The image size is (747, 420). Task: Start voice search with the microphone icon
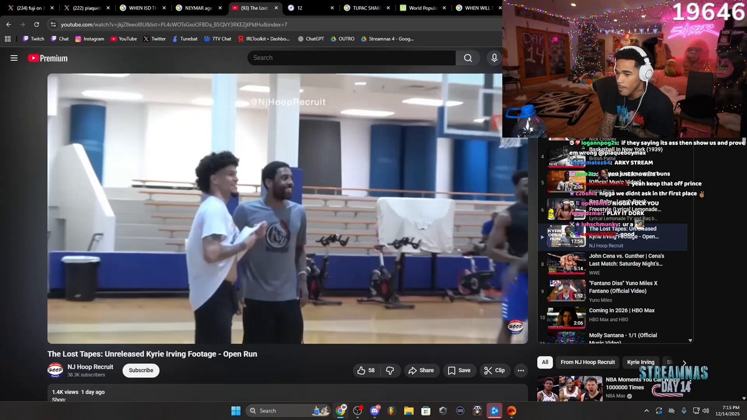(494, 58)
